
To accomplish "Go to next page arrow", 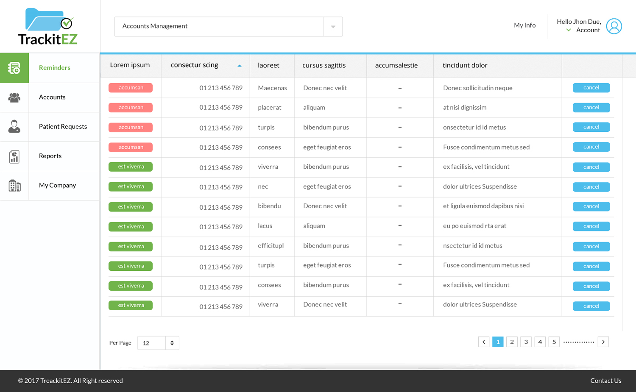I will click(603, 342).
